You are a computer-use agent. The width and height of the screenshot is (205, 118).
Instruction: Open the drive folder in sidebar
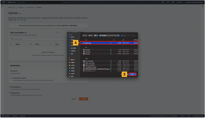[x=72, y=37]
